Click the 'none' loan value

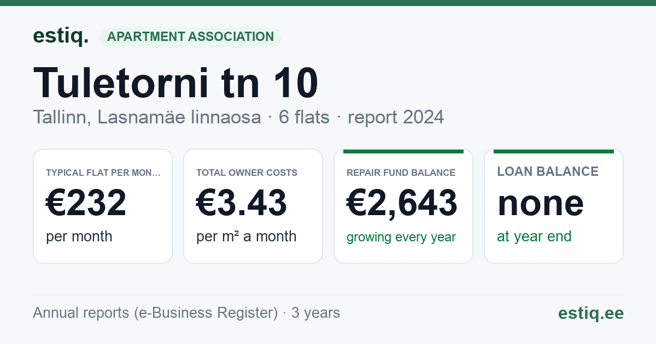click(541, 203)
